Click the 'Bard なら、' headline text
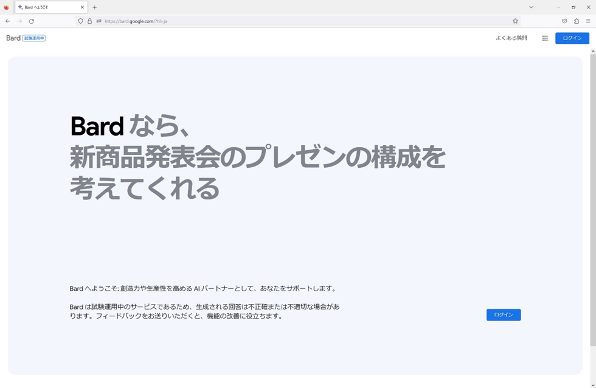Viewport: 596px width, 388px height. pos(130,126)
